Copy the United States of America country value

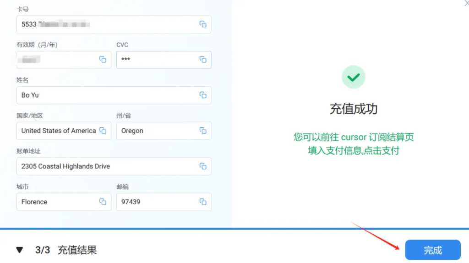click(x=103, y=131)
